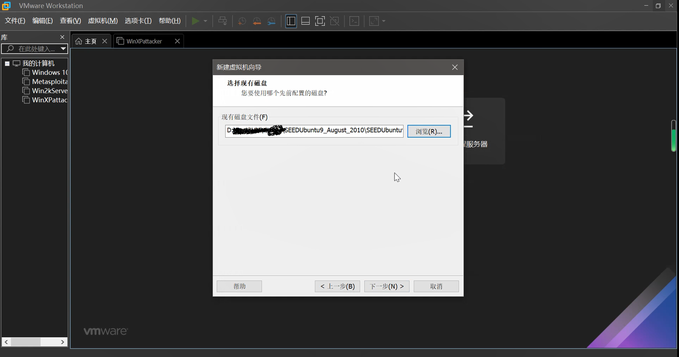
Task: Go back with the 上一步(B) button
Action: point(337,286)
